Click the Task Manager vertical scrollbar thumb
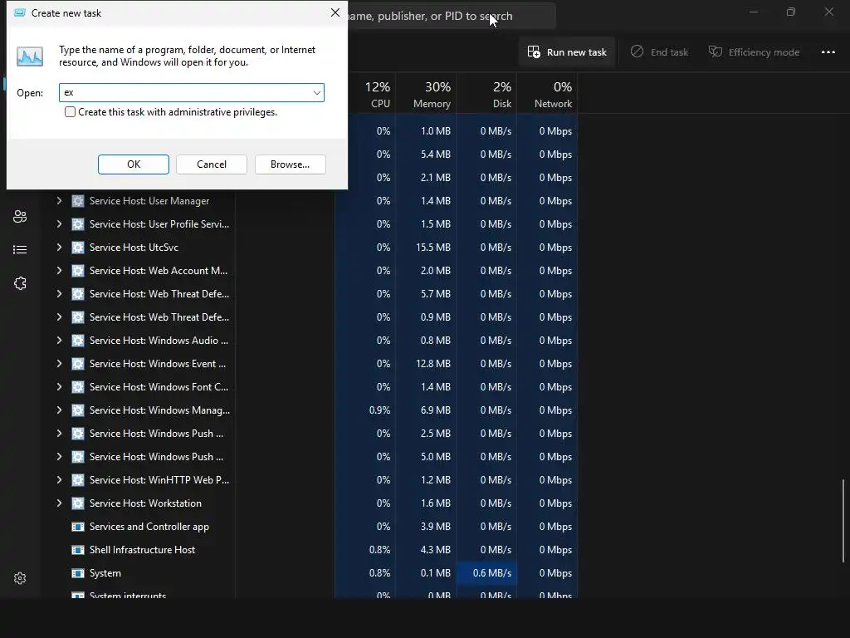This screenshot has width=850, height=638. coord(843,521)
